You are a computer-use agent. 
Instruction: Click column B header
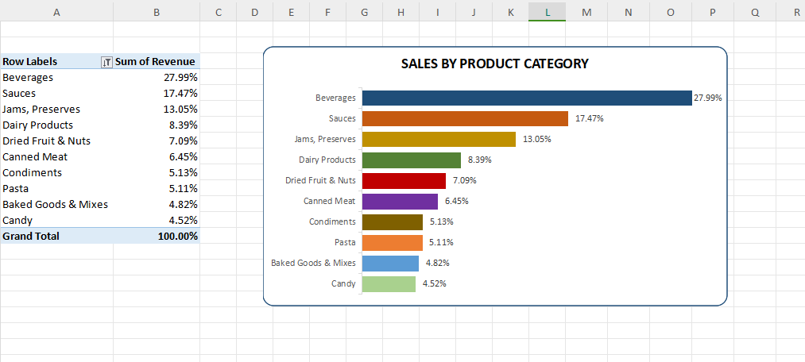pos(156,11)
